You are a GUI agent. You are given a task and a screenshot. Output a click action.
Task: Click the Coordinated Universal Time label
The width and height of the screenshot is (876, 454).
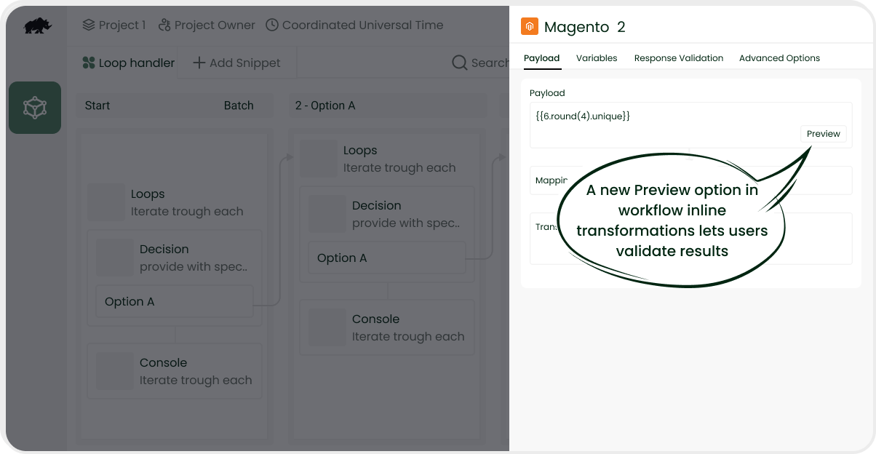click(x=362, y=25)
